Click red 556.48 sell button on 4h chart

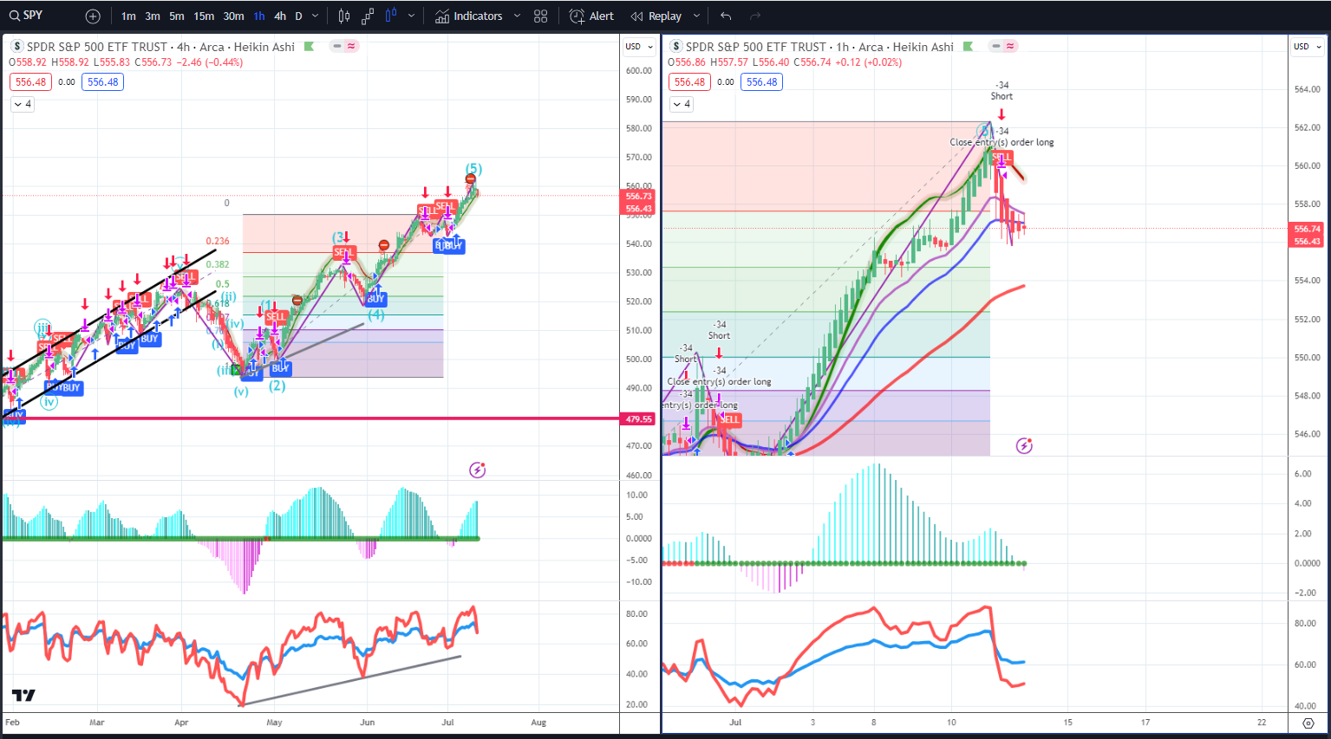[30, 82]
